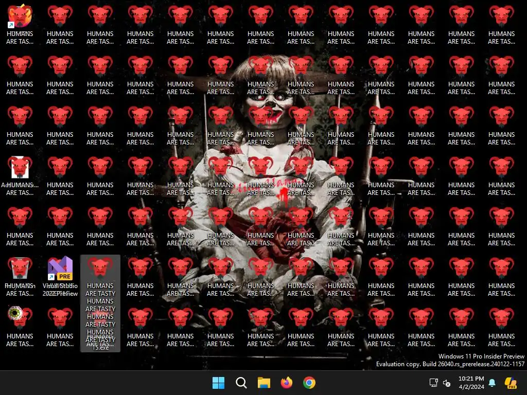Open the taskbar Search magnifier
The height and width of the screenshot is (395, 527).
pyautogui.click(x=241, y=383)
